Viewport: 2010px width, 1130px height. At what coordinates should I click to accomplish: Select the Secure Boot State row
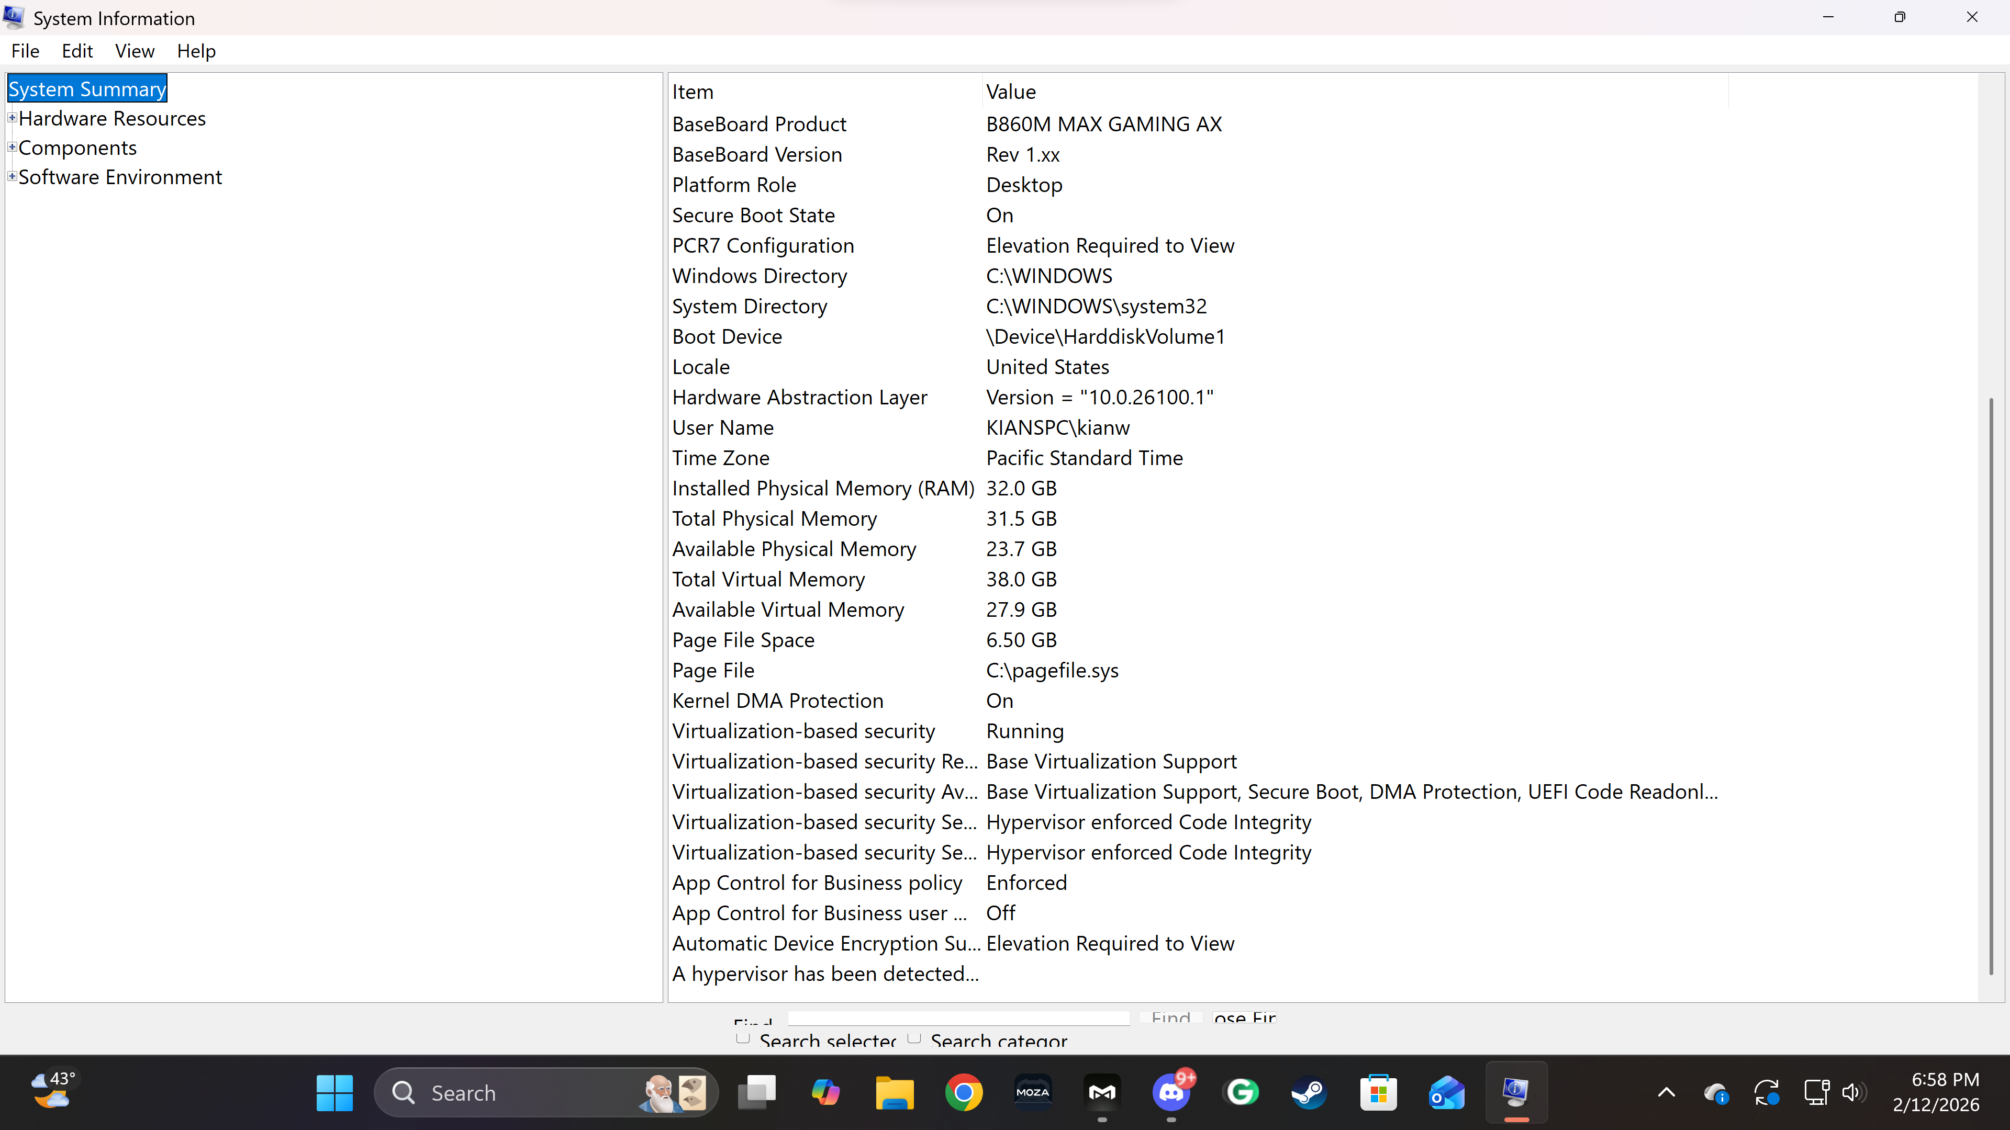coord(1199,215)
